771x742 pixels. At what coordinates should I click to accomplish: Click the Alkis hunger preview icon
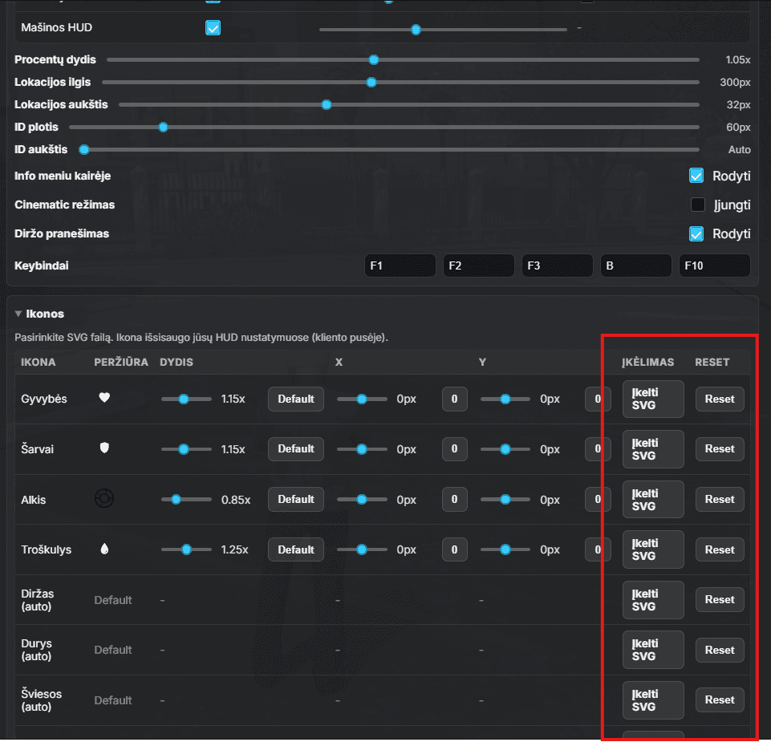click(104, 499)
